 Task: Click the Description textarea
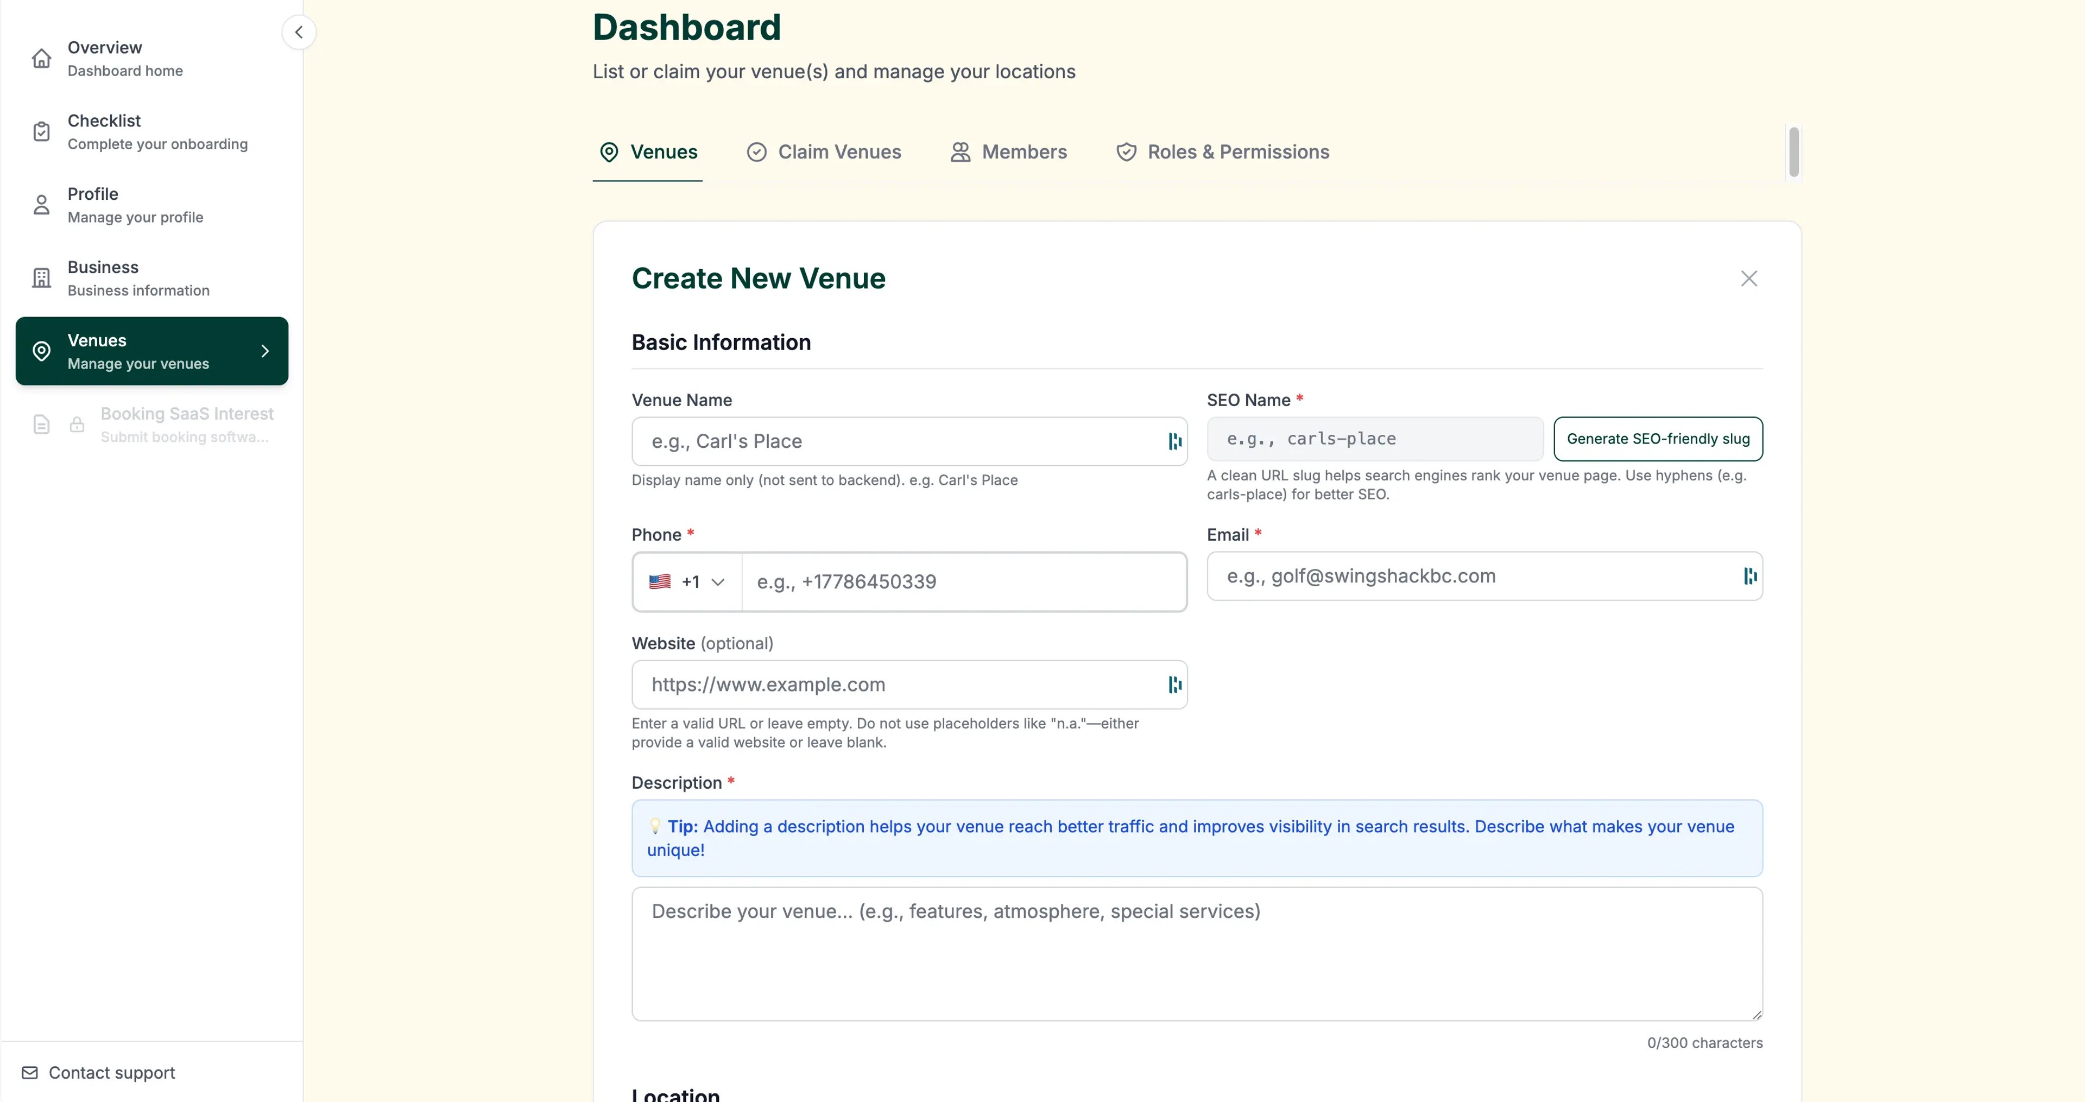coord(1197,954)
